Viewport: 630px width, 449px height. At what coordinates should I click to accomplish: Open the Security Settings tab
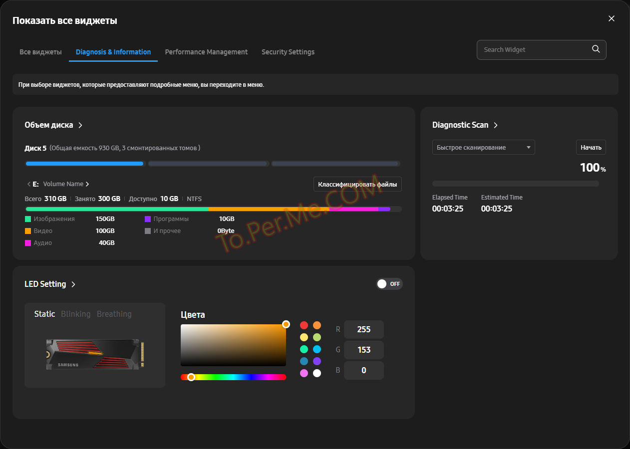(x=288, y=52)
